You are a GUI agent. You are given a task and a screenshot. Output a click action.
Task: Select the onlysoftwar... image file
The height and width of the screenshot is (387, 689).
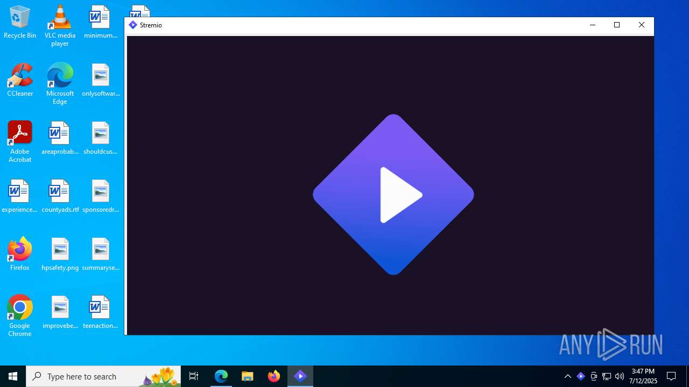point(101,81)
